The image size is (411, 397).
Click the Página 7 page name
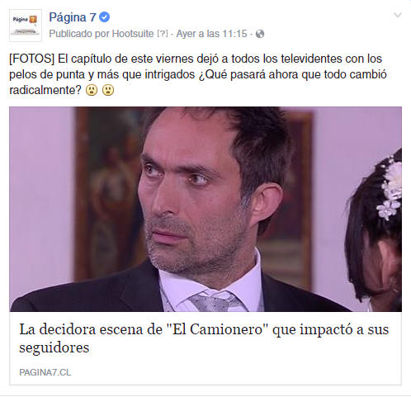click(73, 17)
